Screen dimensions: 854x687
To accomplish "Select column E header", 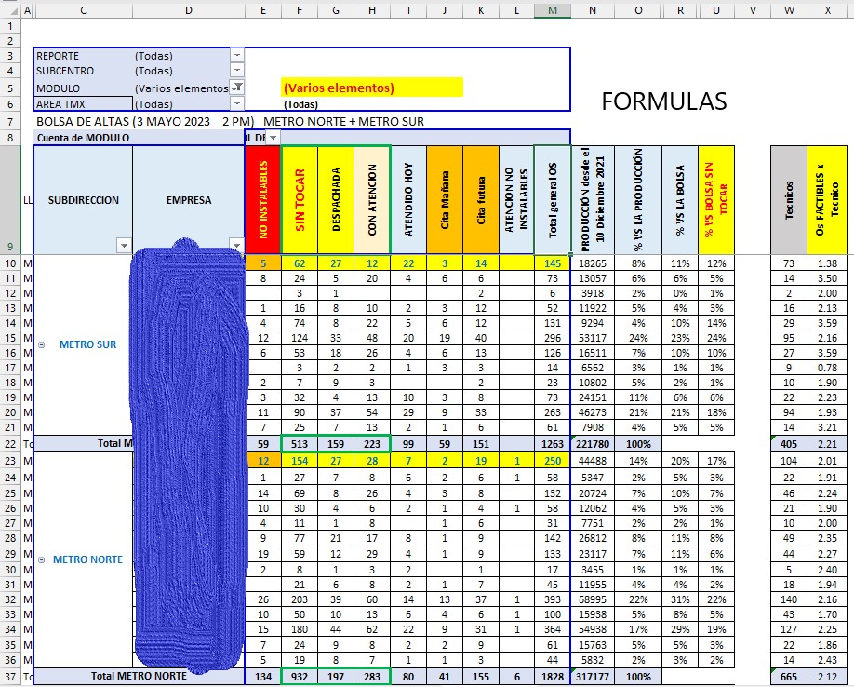I will [263, 10].
